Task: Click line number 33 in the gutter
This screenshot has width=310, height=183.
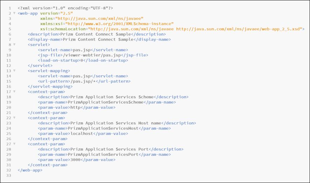Action: coord(8,175)
